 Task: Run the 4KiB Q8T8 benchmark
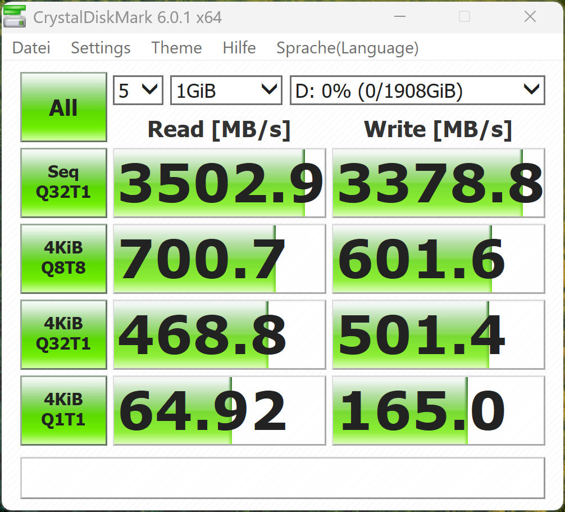[x=63, y=259]
